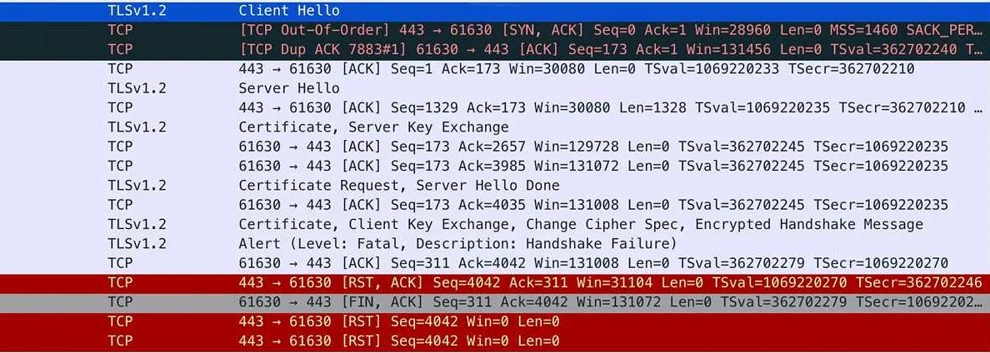Select the ACK packet with Ack=2657
Screen dimensions: 990x353
click(x=495, y=147)
